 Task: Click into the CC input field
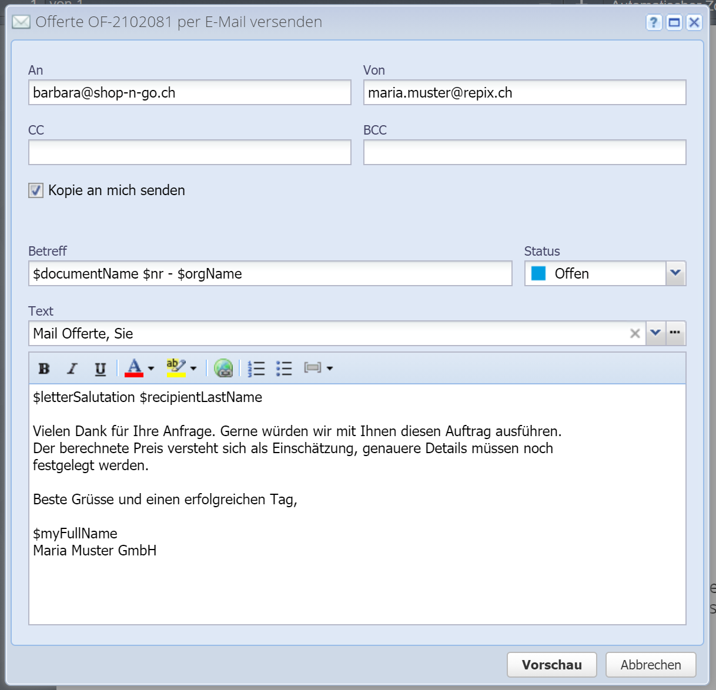[x=189, y=152]
